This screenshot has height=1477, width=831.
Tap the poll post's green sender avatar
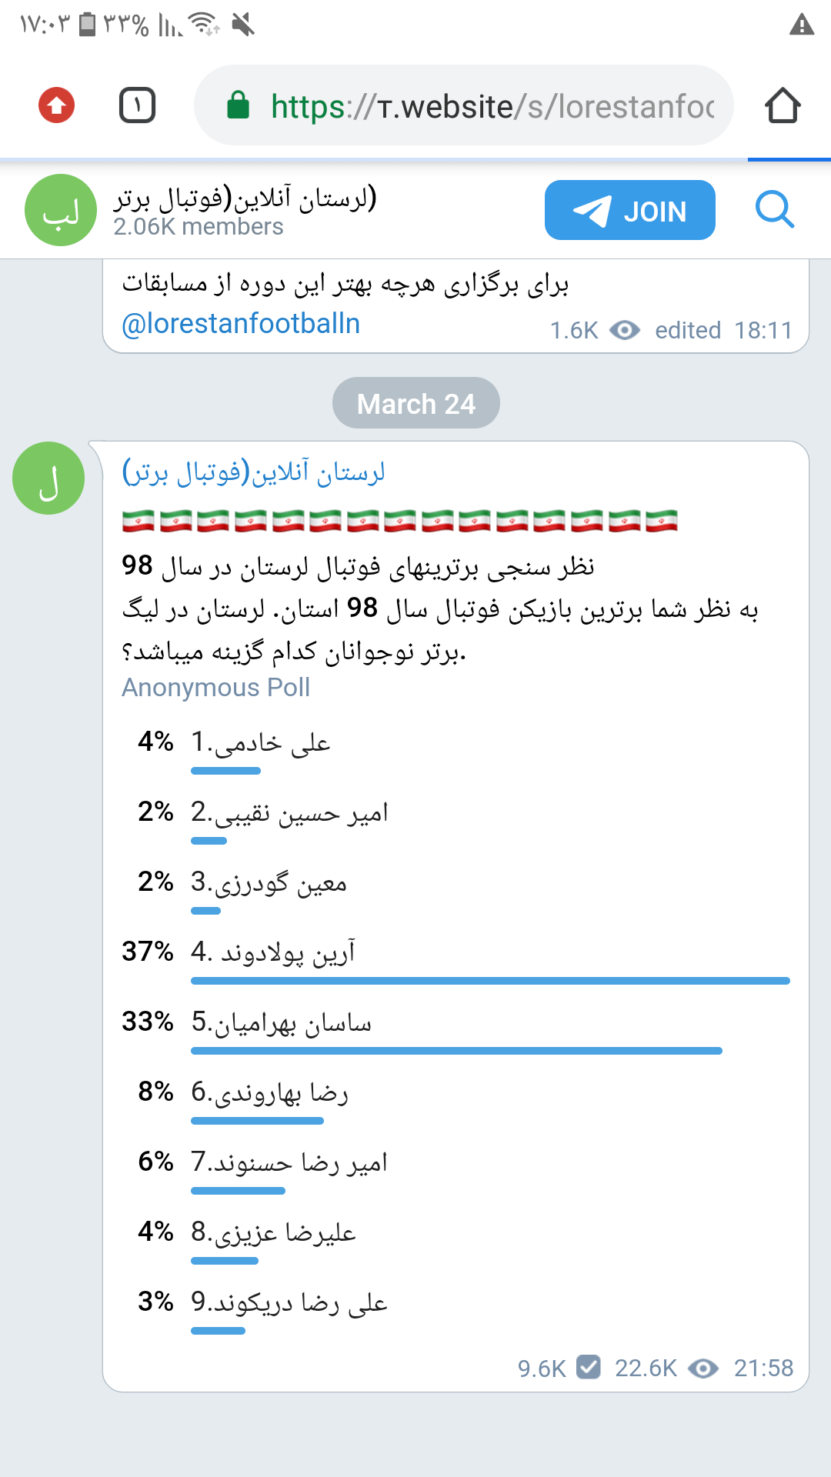coord(48,478)
